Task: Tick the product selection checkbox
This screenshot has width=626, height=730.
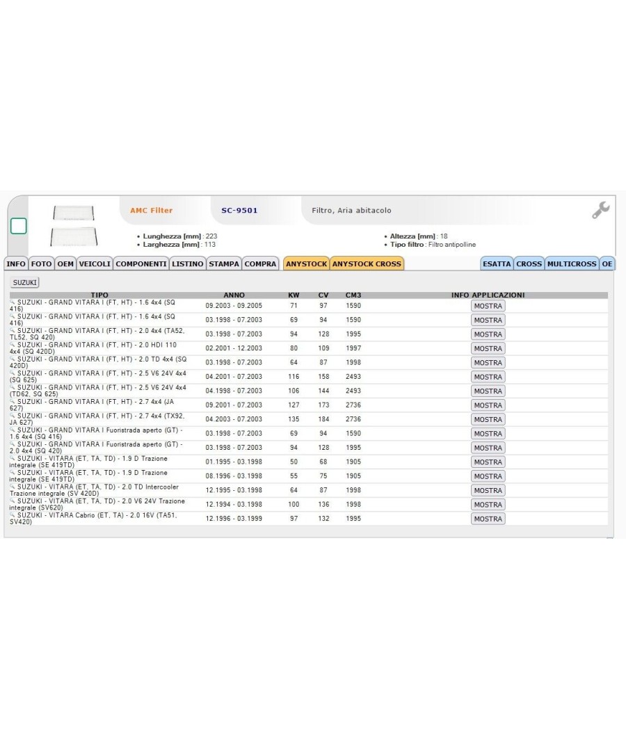Action: 19,226
